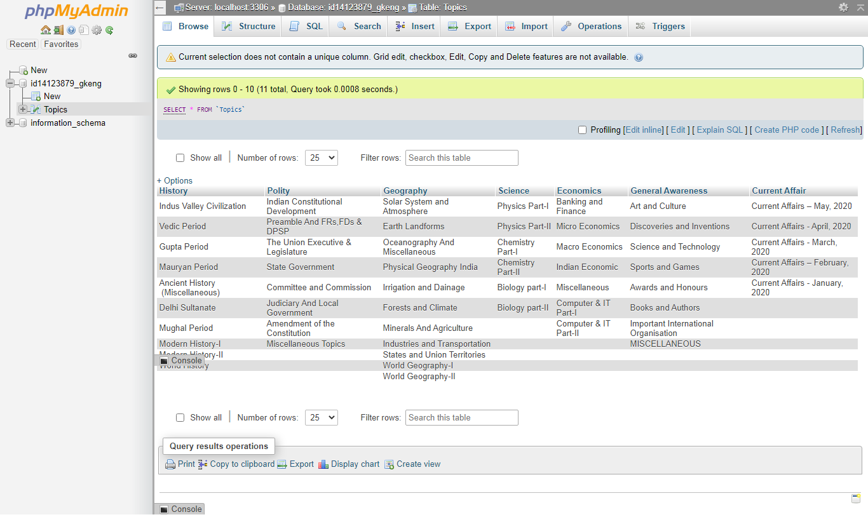Screen dimensions: 868x524
Task: Expand the information_schema database tree node
Action: pos(10,123)
